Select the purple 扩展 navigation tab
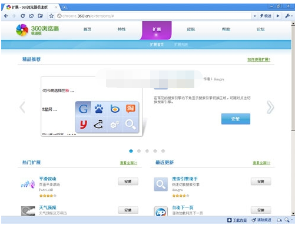 pos(157,30)
